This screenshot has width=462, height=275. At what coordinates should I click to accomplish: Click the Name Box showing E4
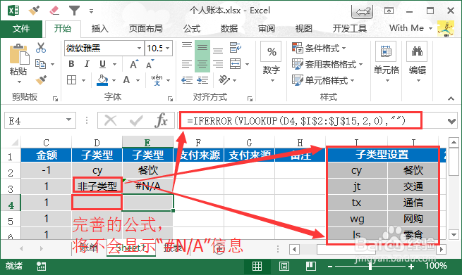pos(39,121)
